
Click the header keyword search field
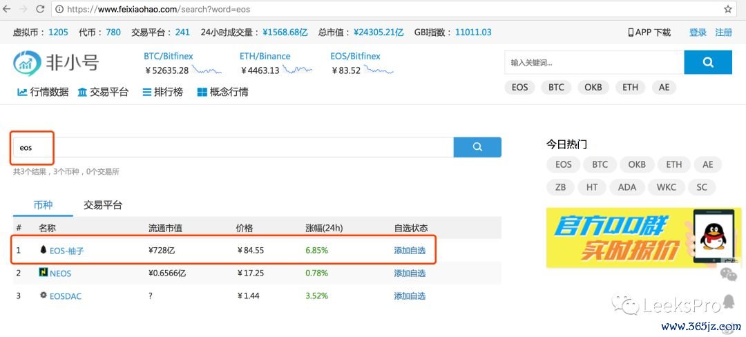pos(594,62)
